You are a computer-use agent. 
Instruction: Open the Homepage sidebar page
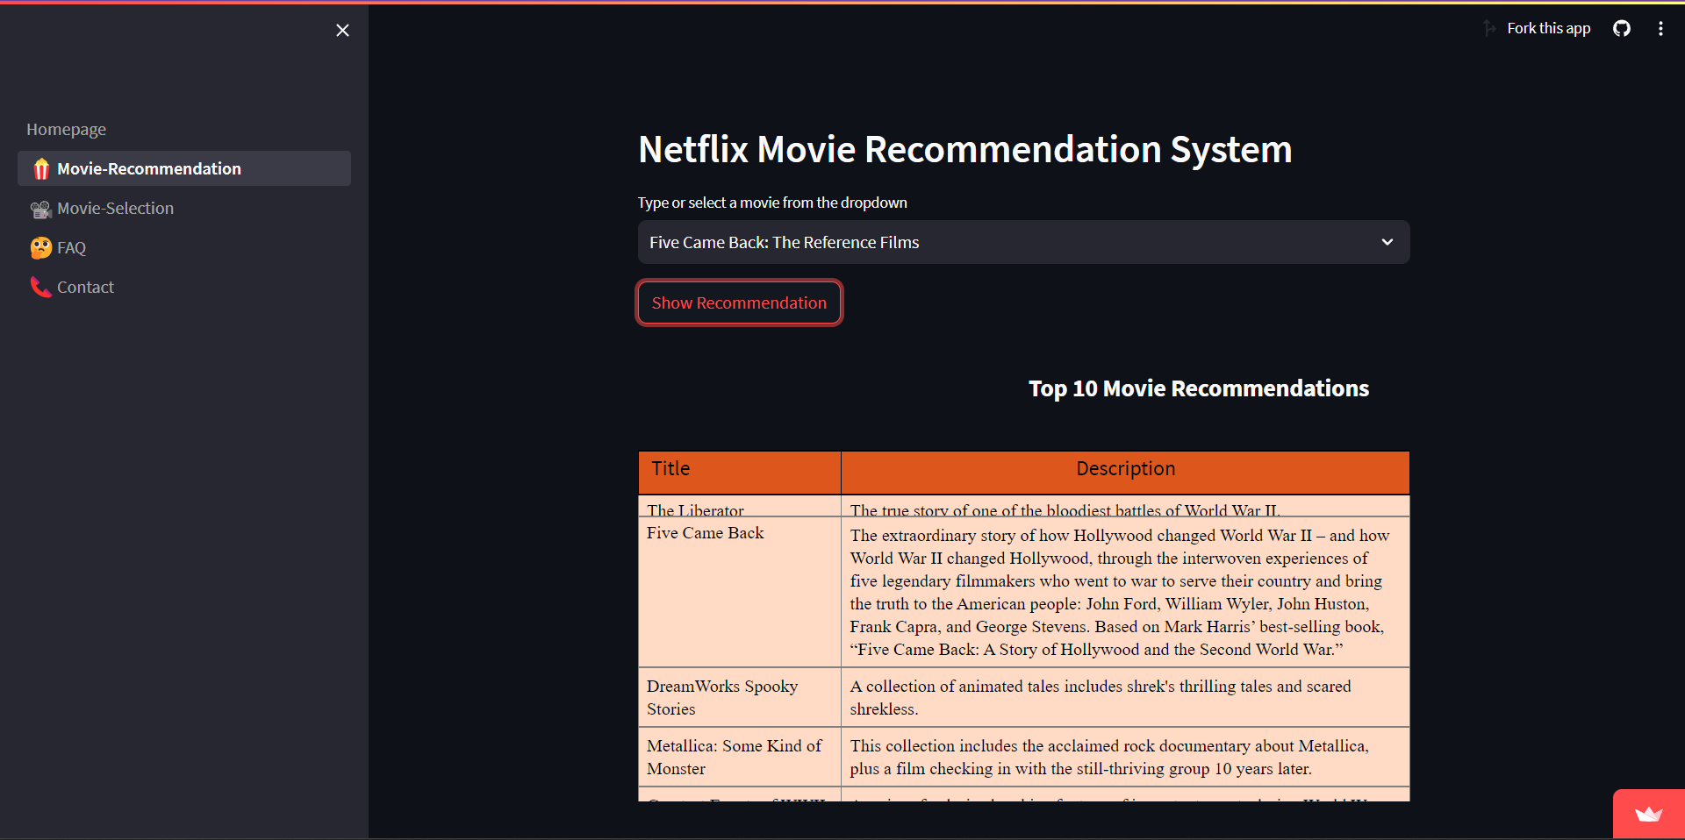(66, 129)
